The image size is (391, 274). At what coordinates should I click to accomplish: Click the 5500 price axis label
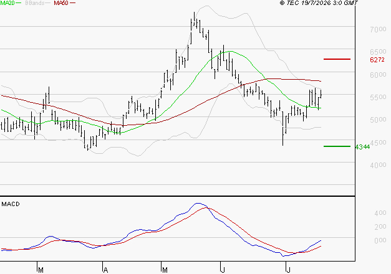click(x=378, y=97)
